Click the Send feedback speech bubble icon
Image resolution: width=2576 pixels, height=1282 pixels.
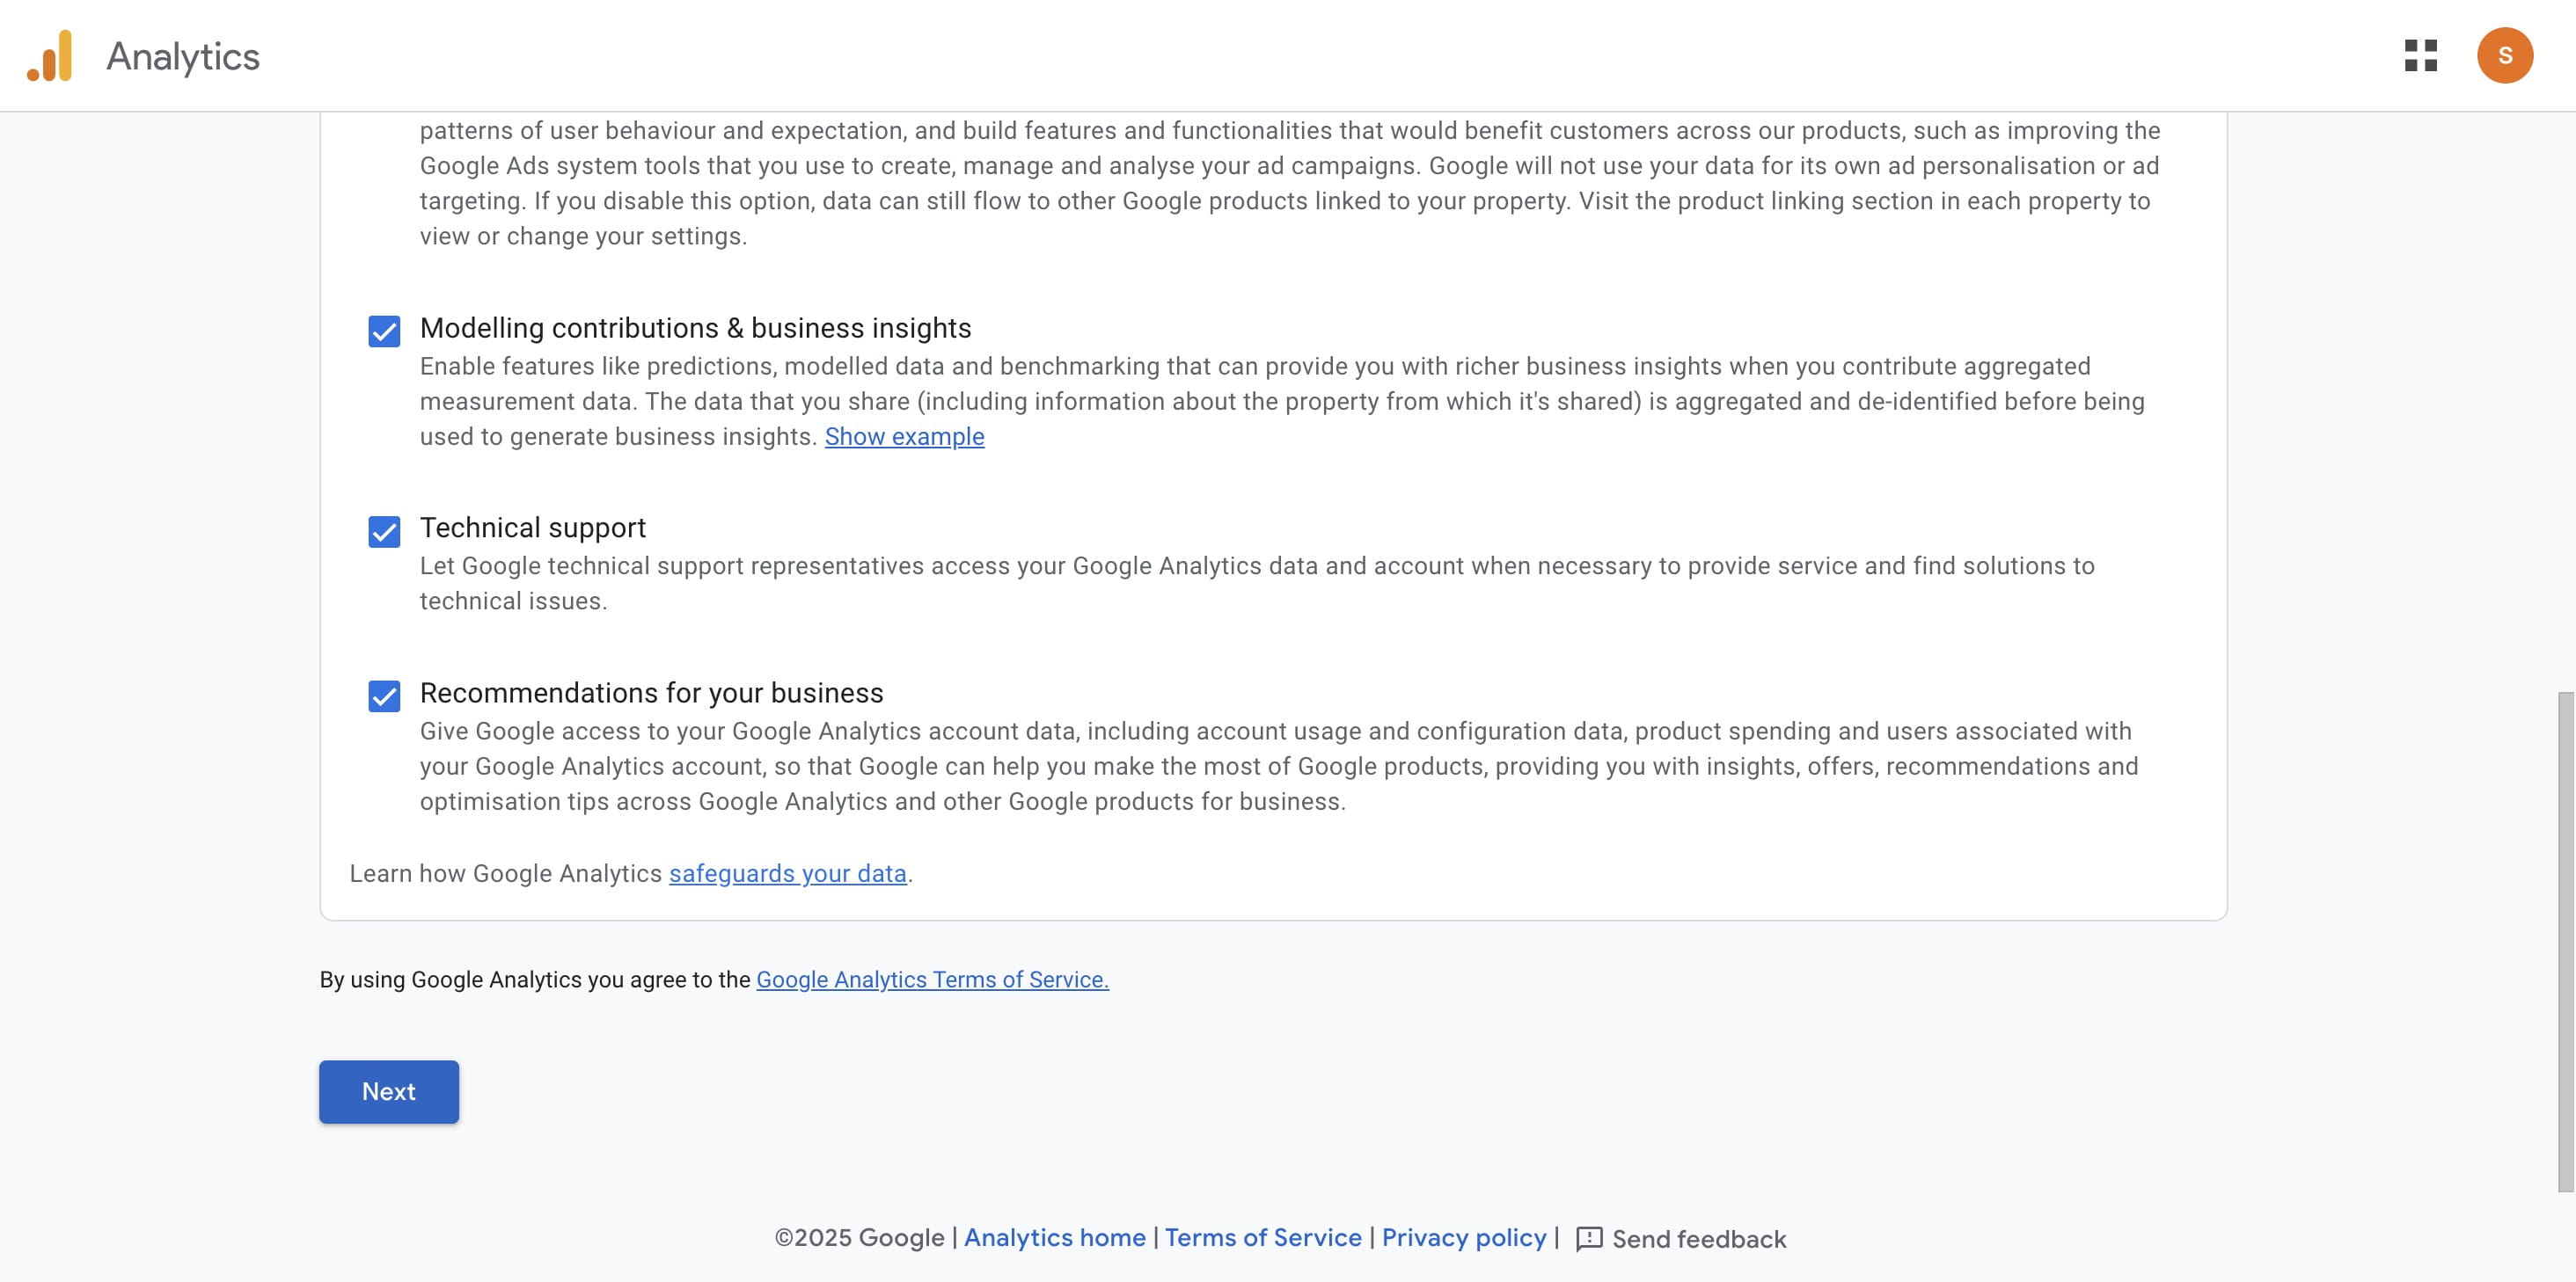pyautogui.click(x=1589, y=1239)
